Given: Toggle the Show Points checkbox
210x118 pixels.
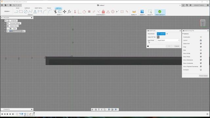Looking at the screenshot, I should (x=201, y=57).
